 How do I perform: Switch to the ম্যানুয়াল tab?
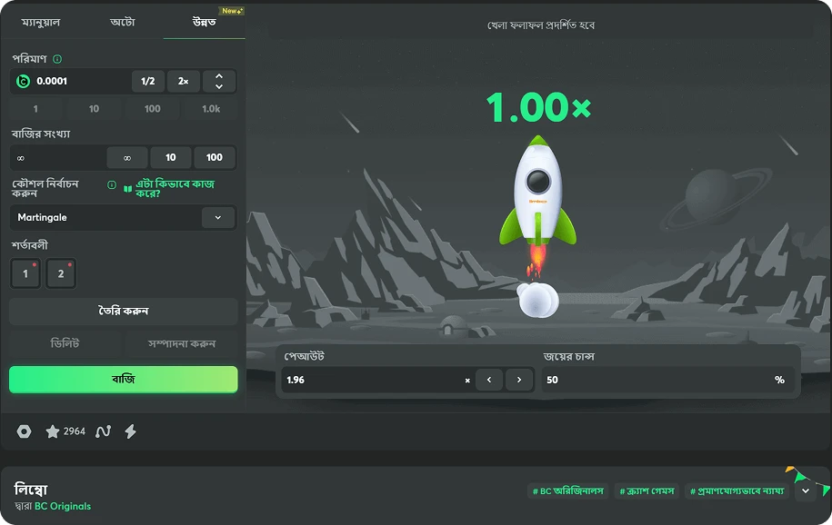coord(41,21)
